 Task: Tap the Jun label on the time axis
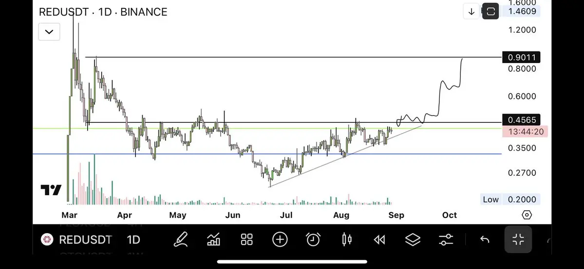pos(233,215)
